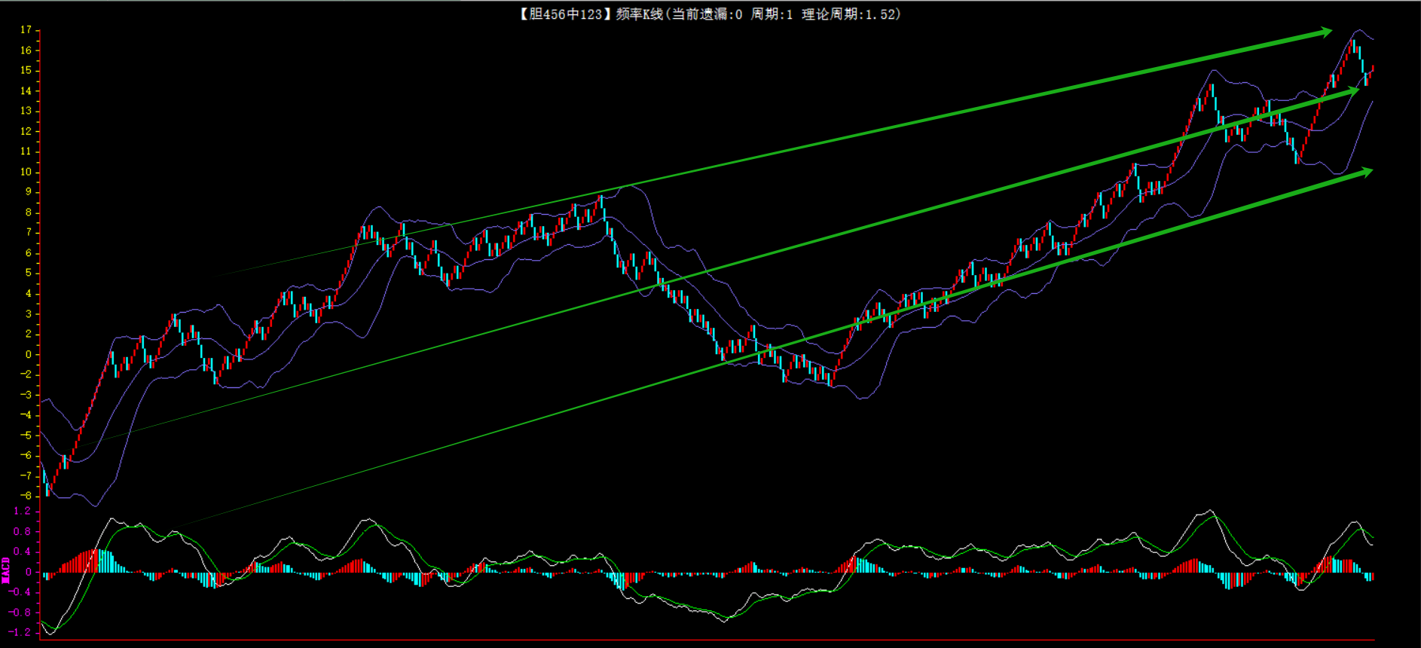Click the -1.2 label on MACD axis
The image size is (1421, 648).
click(x=21, y=632)
